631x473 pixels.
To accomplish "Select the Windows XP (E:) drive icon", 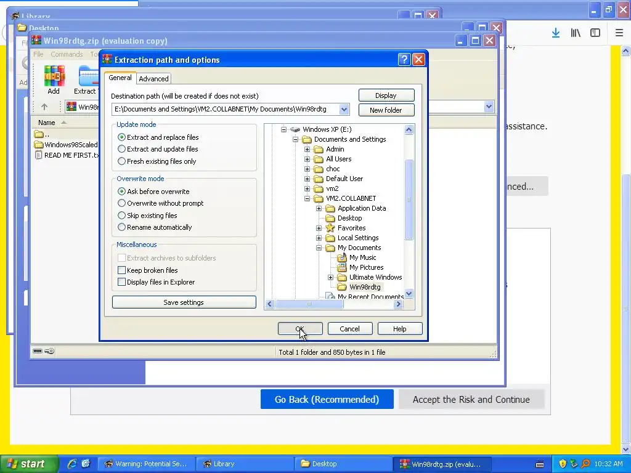I will point(295,129).
